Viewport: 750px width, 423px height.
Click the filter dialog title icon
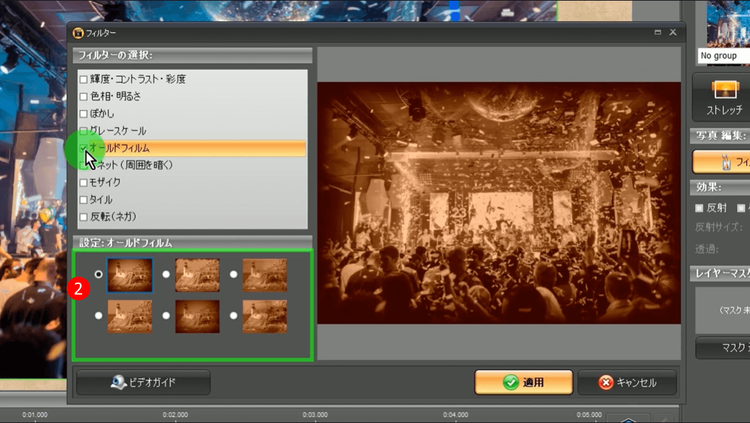[x=77, y=32]
